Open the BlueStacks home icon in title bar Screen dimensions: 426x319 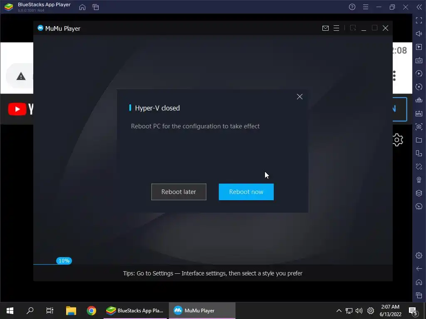[82, 7]
